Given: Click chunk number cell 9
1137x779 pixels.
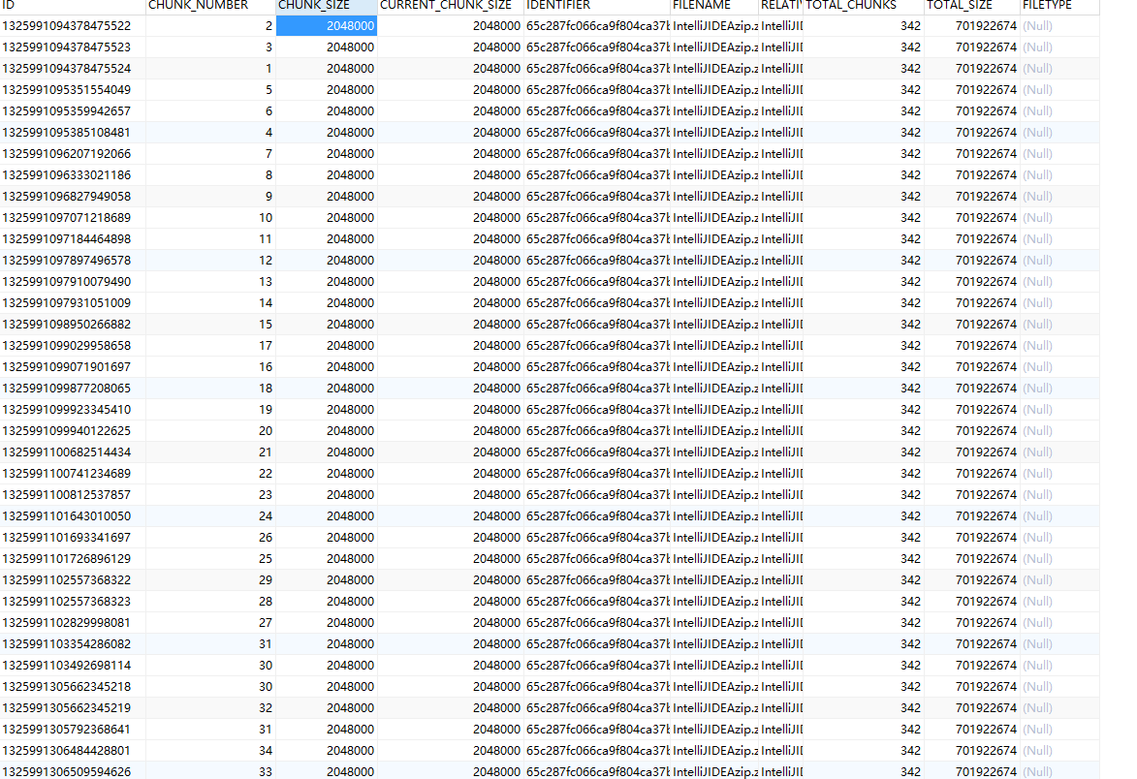Looking at the screenshot, I should tap(210, 197).
